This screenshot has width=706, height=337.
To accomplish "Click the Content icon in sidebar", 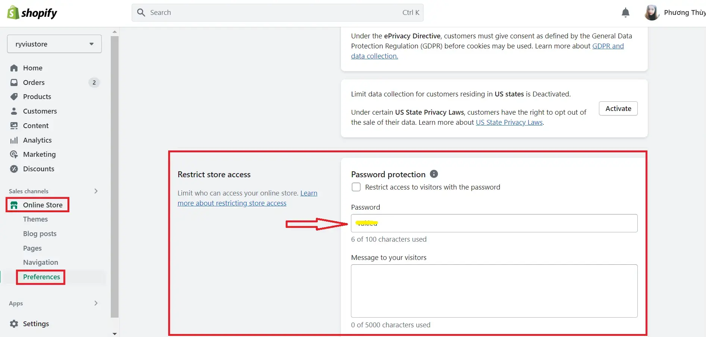I will (14, 126).
